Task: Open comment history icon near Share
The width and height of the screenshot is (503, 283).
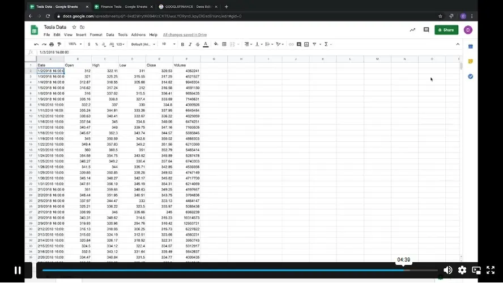Action: pyautogui.click(x=426, y=30)
